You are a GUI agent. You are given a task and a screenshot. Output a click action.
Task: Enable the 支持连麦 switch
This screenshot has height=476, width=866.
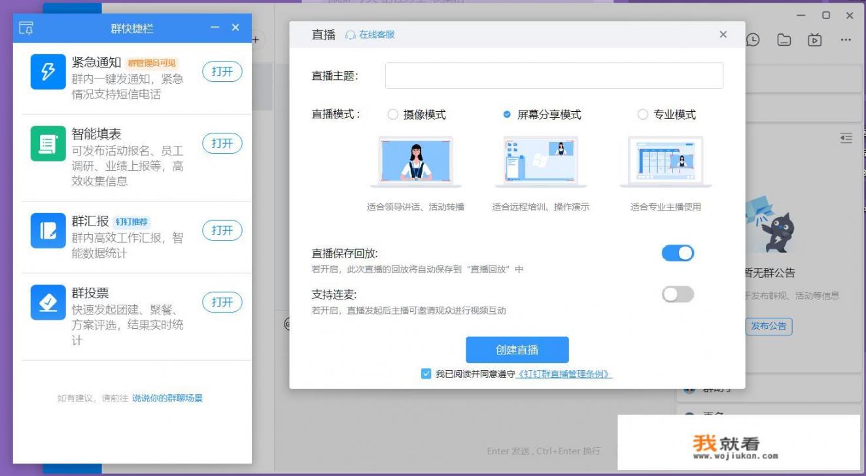tap(678, 294)
